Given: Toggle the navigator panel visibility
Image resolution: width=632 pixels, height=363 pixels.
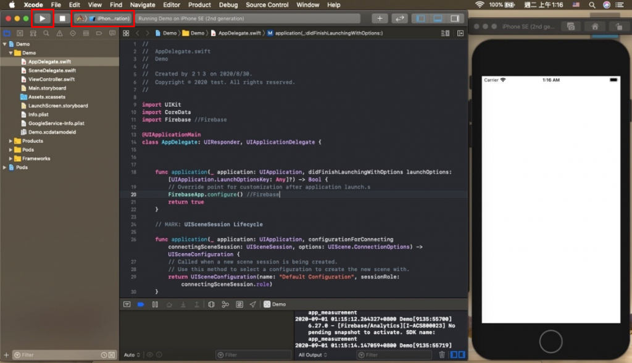Looking at the screenshot, I should click(x=420, y=18).
